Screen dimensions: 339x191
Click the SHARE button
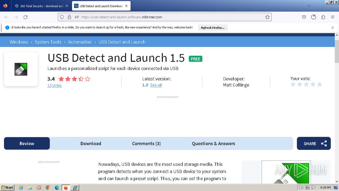click(314, 143)
